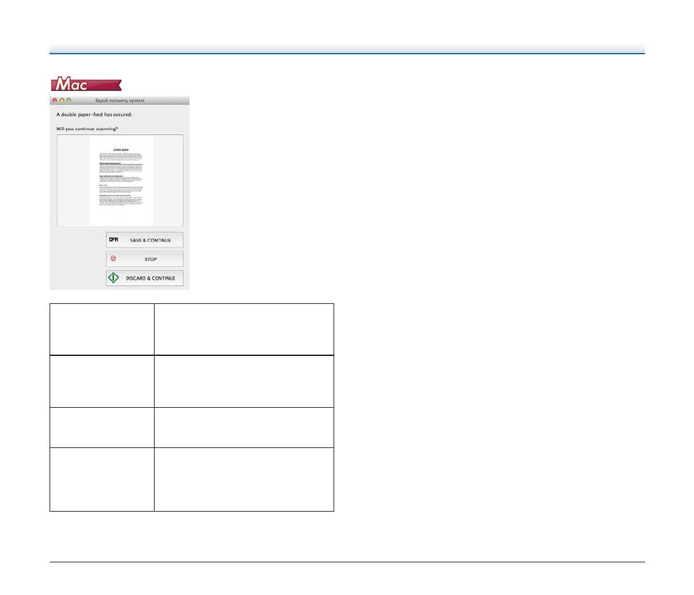Click last-row left cell of the empty table

[x=102, y=479]
